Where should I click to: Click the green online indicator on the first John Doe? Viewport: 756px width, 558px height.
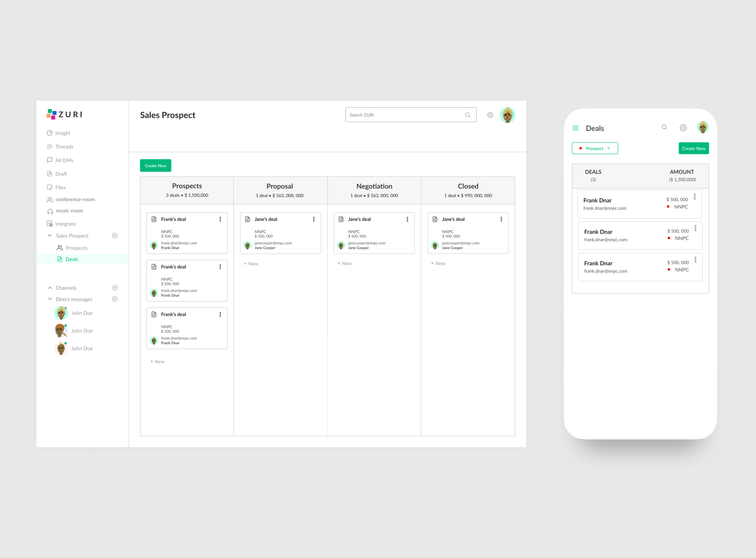(67, 307)
